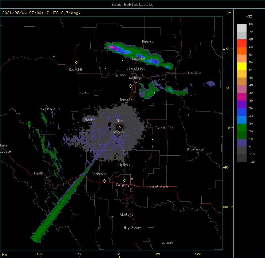The image size is (265, 258).
Task: Click the yellow diamond marker above Calgary
Action: pyautogui.click(x=125, y=180)
